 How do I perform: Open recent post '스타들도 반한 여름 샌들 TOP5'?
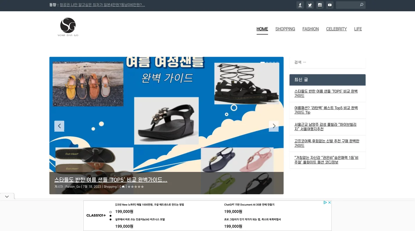[326, 93]
